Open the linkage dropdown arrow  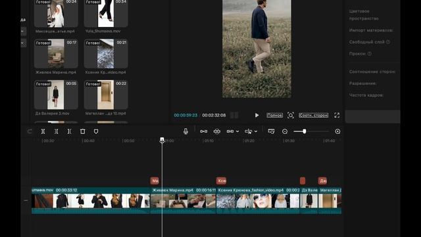(x=237, y=132)
